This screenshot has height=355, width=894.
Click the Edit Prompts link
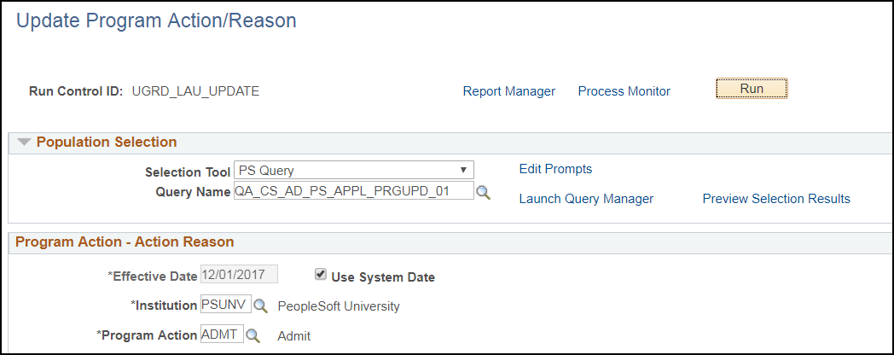point(555,169)
